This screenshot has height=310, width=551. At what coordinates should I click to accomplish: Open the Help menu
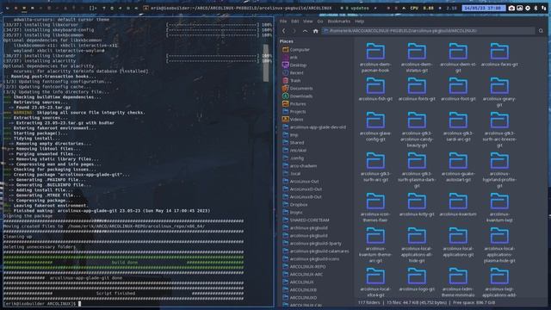point(359,22)
